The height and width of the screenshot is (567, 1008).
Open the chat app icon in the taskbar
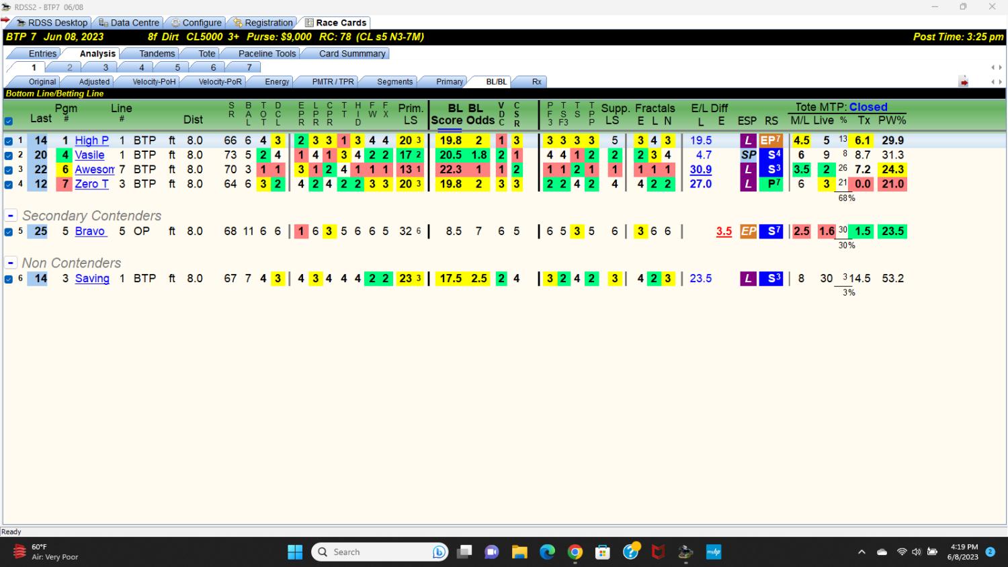pos(492,552)
